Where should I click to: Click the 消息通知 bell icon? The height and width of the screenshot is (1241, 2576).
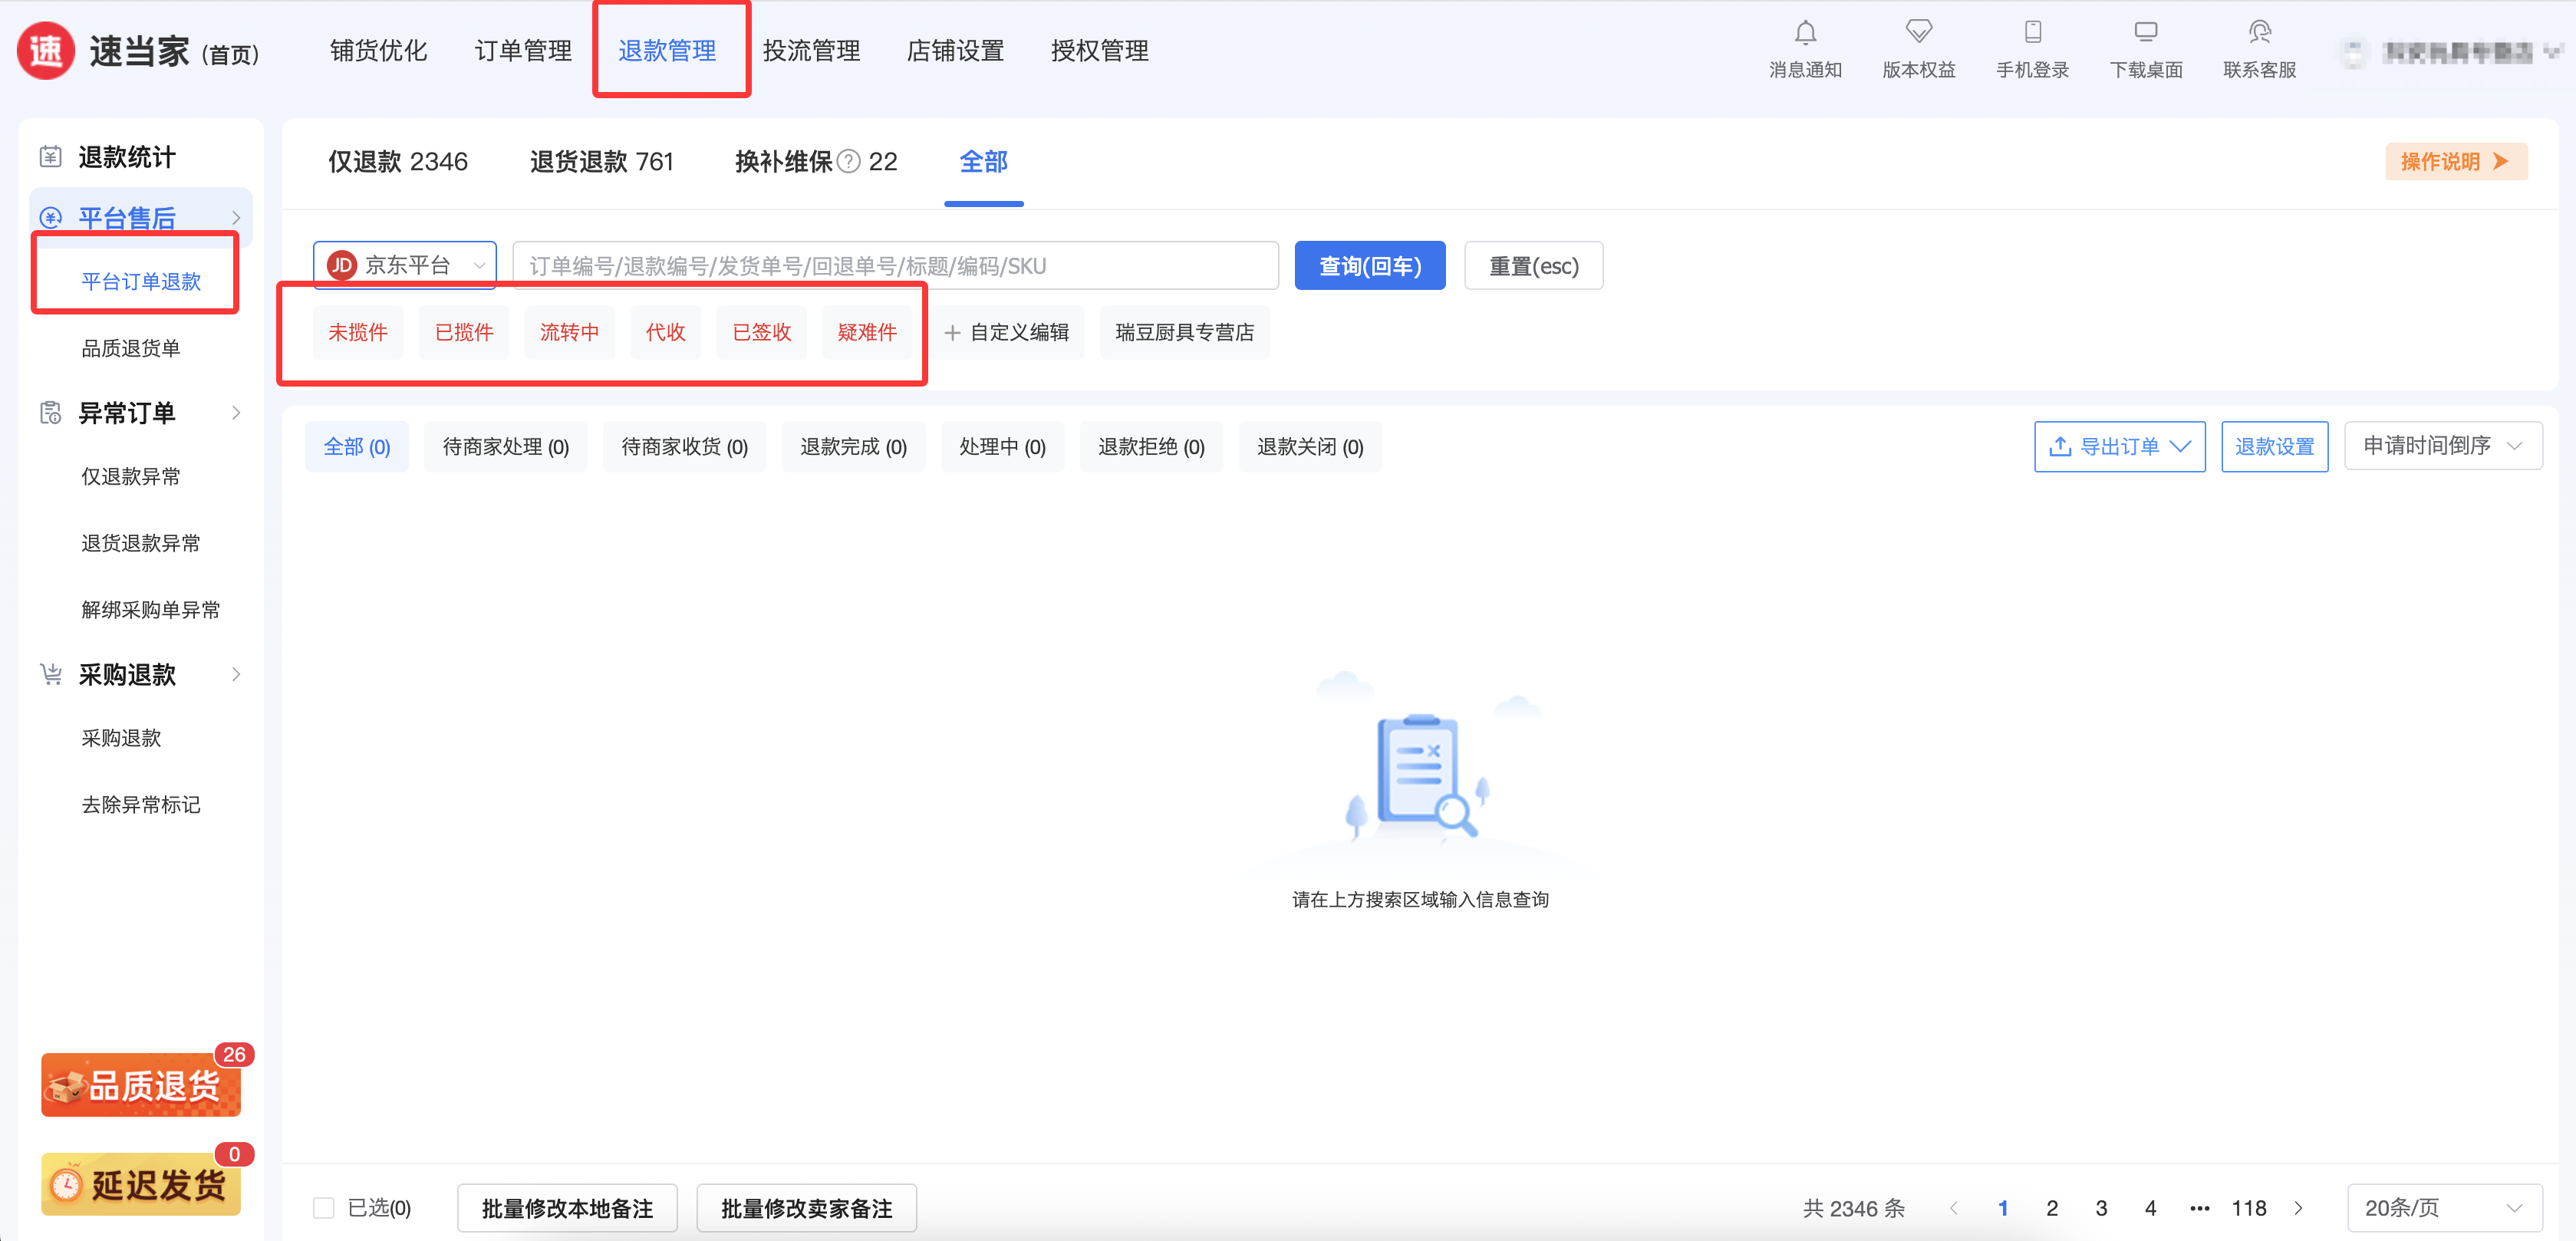pyautogui.click(x=1804, y=33)
